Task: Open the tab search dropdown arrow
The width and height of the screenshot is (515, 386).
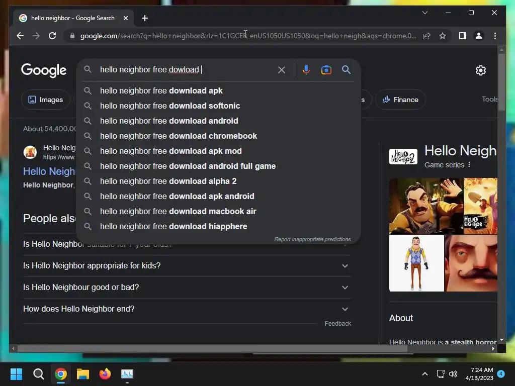Action: pyautogui.click(x=424, y=13)
